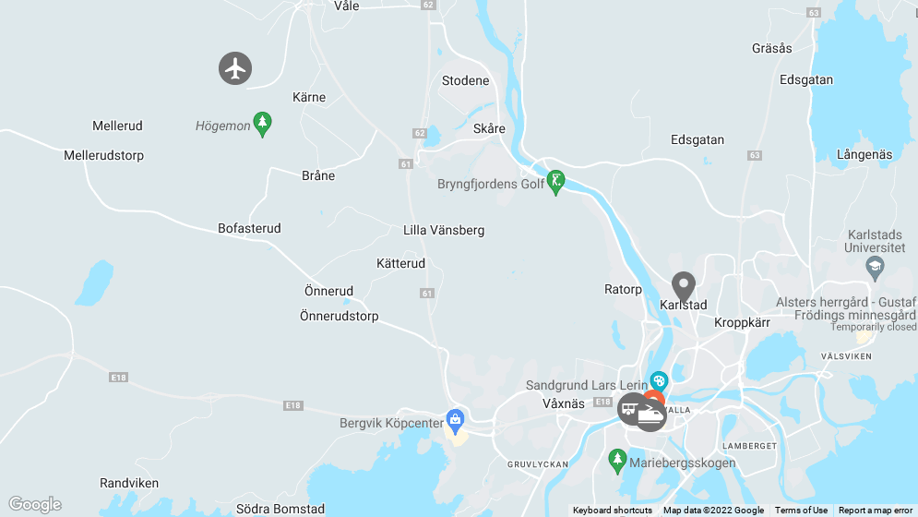918x517 pixels.
Task: Click the Bryngfjordens Golf course icon
Action: [x=555, y=182]
